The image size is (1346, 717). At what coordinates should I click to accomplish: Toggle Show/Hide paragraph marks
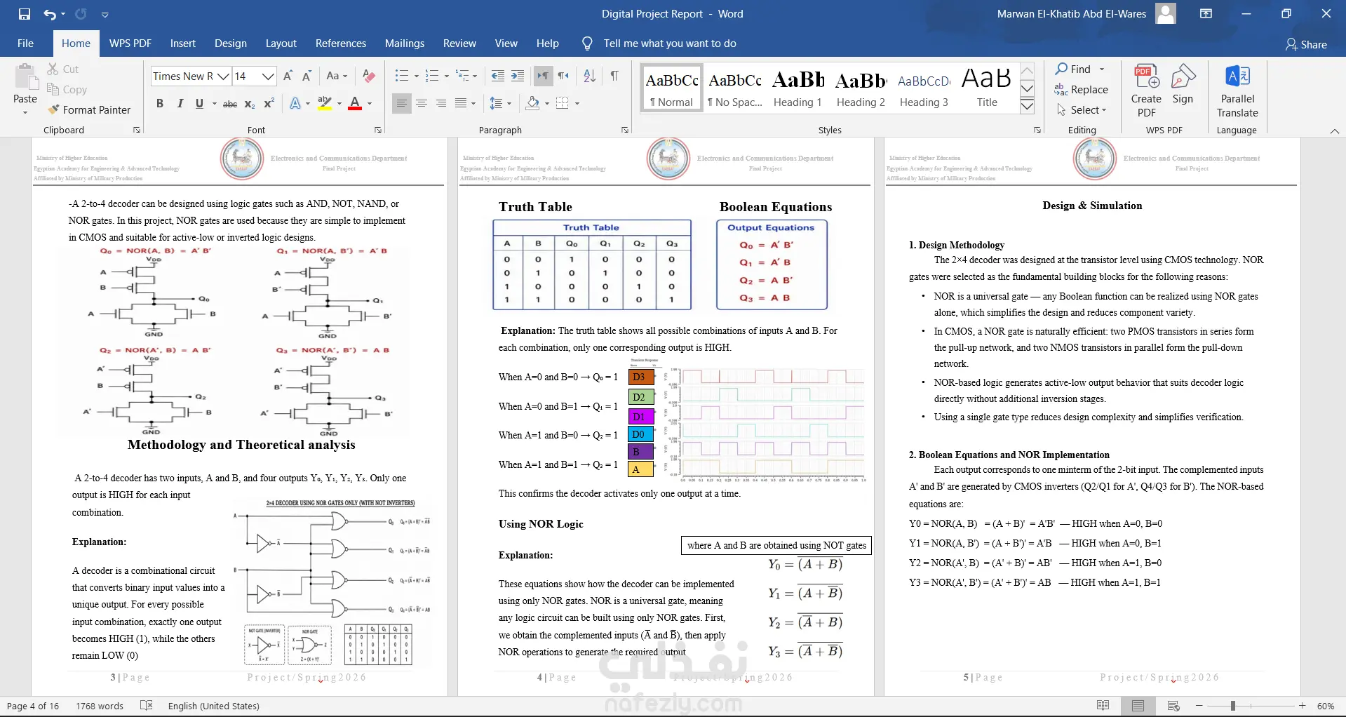pyautogui.click(x=614, y=76)
